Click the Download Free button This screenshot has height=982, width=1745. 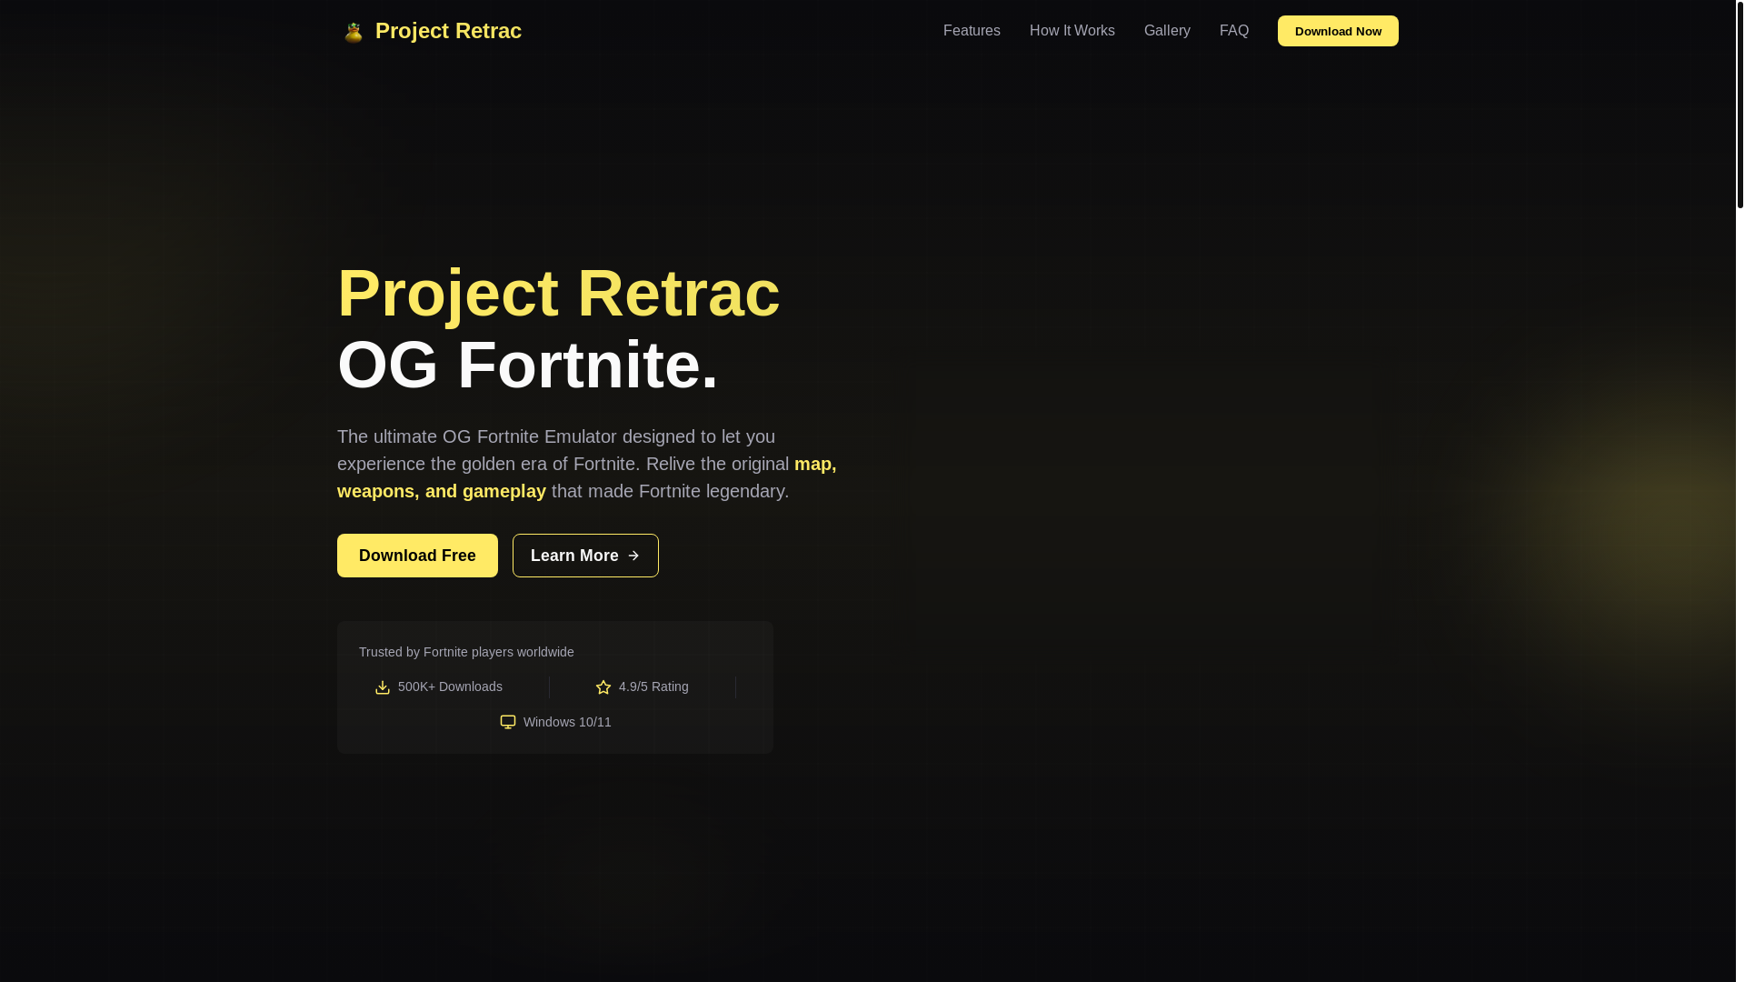pyautogui.click(x=417, y=556)
